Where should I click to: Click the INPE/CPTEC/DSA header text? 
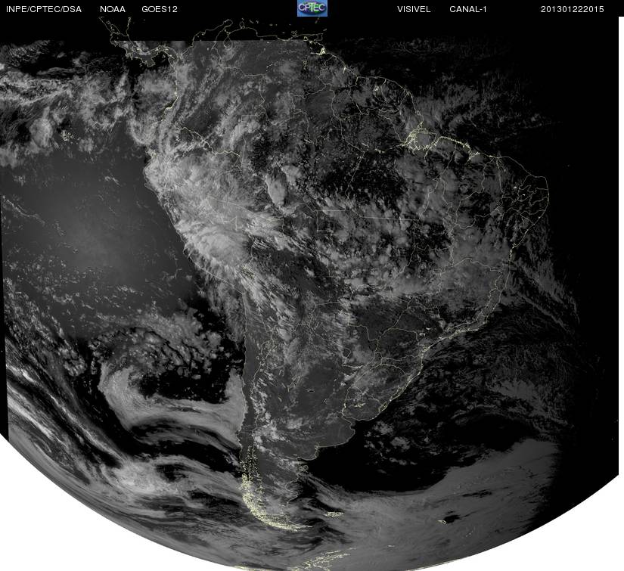[x=44, y=9]
